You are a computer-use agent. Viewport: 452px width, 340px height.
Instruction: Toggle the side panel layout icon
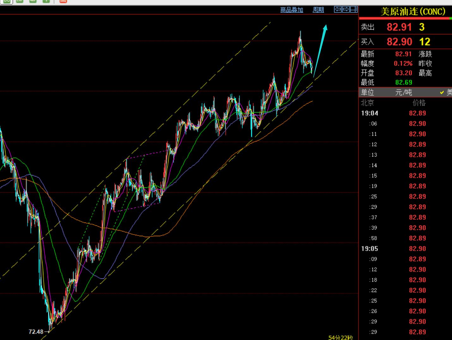354,9
